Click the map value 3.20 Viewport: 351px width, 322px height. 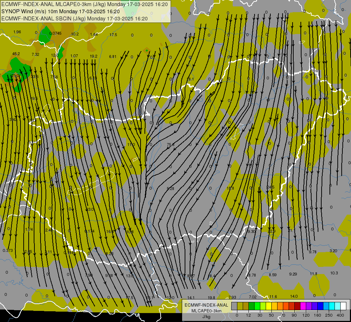click(333, 251)
